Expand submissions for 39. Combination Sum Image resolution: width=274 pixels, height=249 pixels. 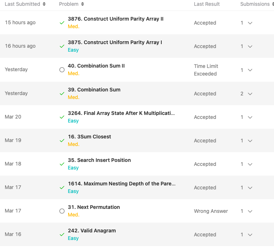pos(250,94)
